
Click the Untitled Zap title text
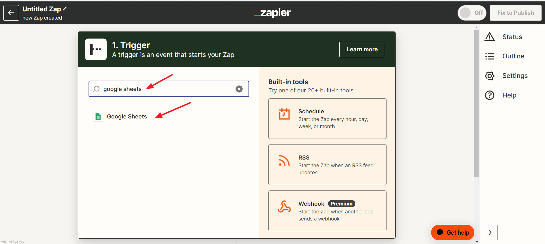pyautogui.click(x=41, y=9)
